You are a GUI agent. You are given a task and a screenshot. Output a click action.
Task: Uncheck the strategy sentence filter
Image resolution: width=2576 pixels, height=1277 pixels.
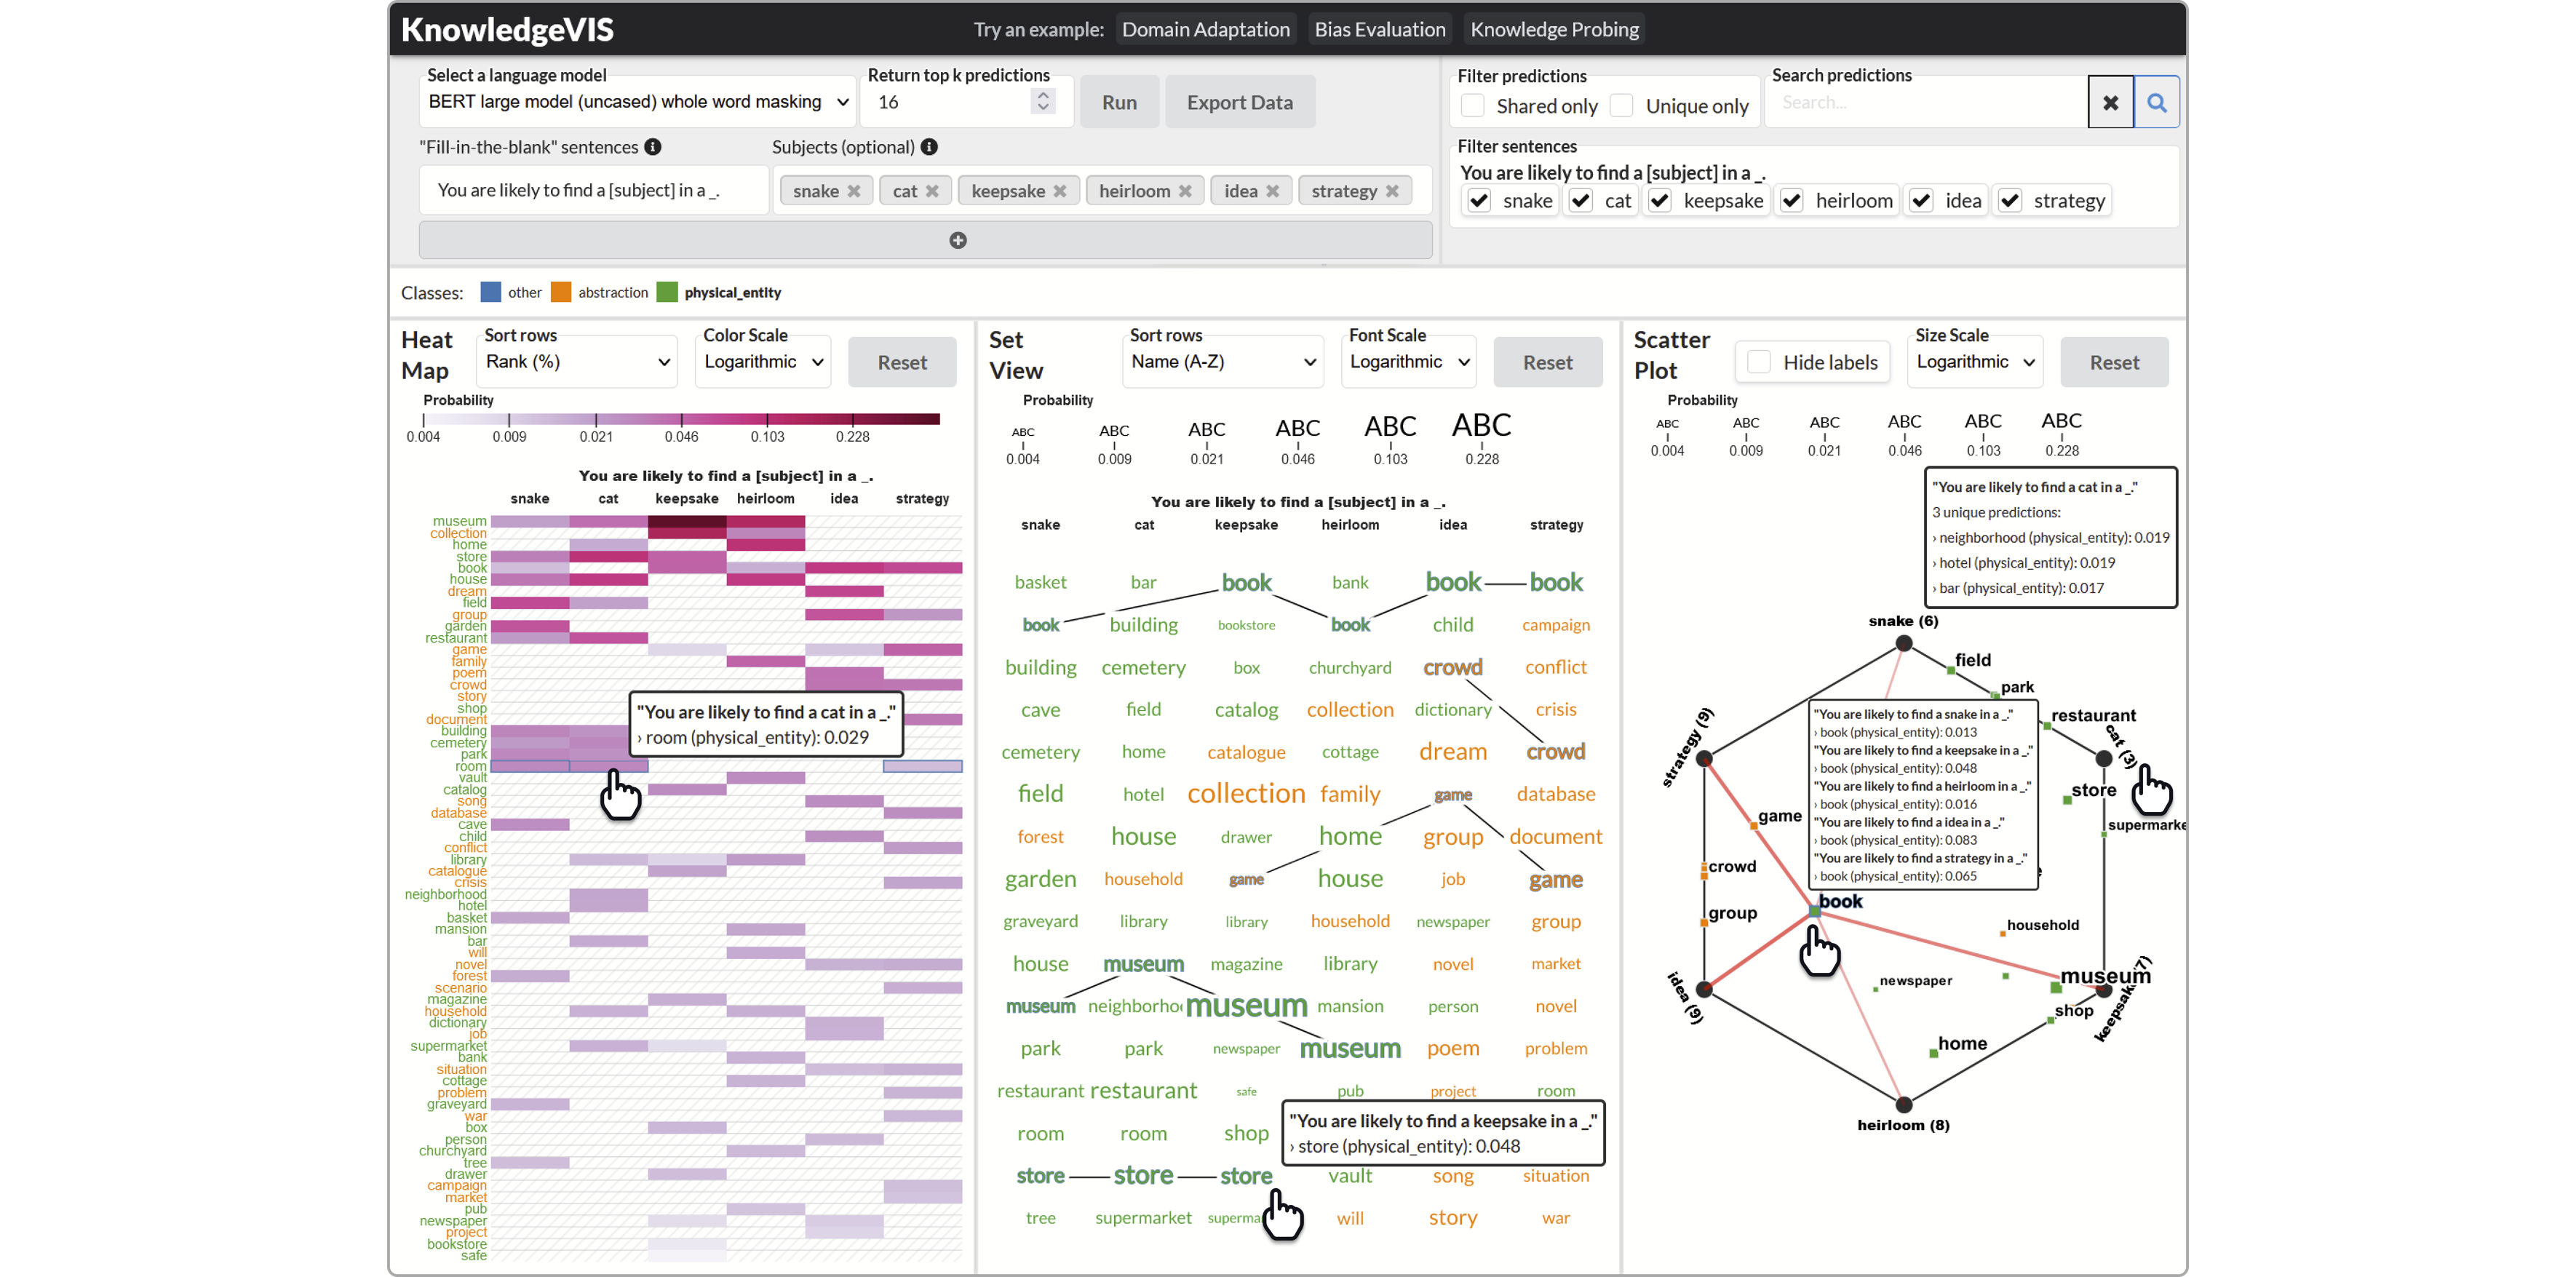[2010, 201]
